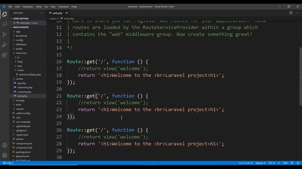Open the Run menu

[53, 7]
